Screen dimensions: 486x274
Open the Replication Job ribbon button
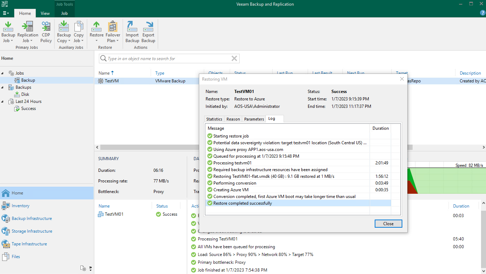click(28, 32)
